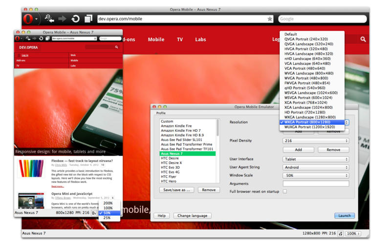Click the Change language button
Image resolution: width=391 pixels, height=244 pixels.
pos(192,216)
